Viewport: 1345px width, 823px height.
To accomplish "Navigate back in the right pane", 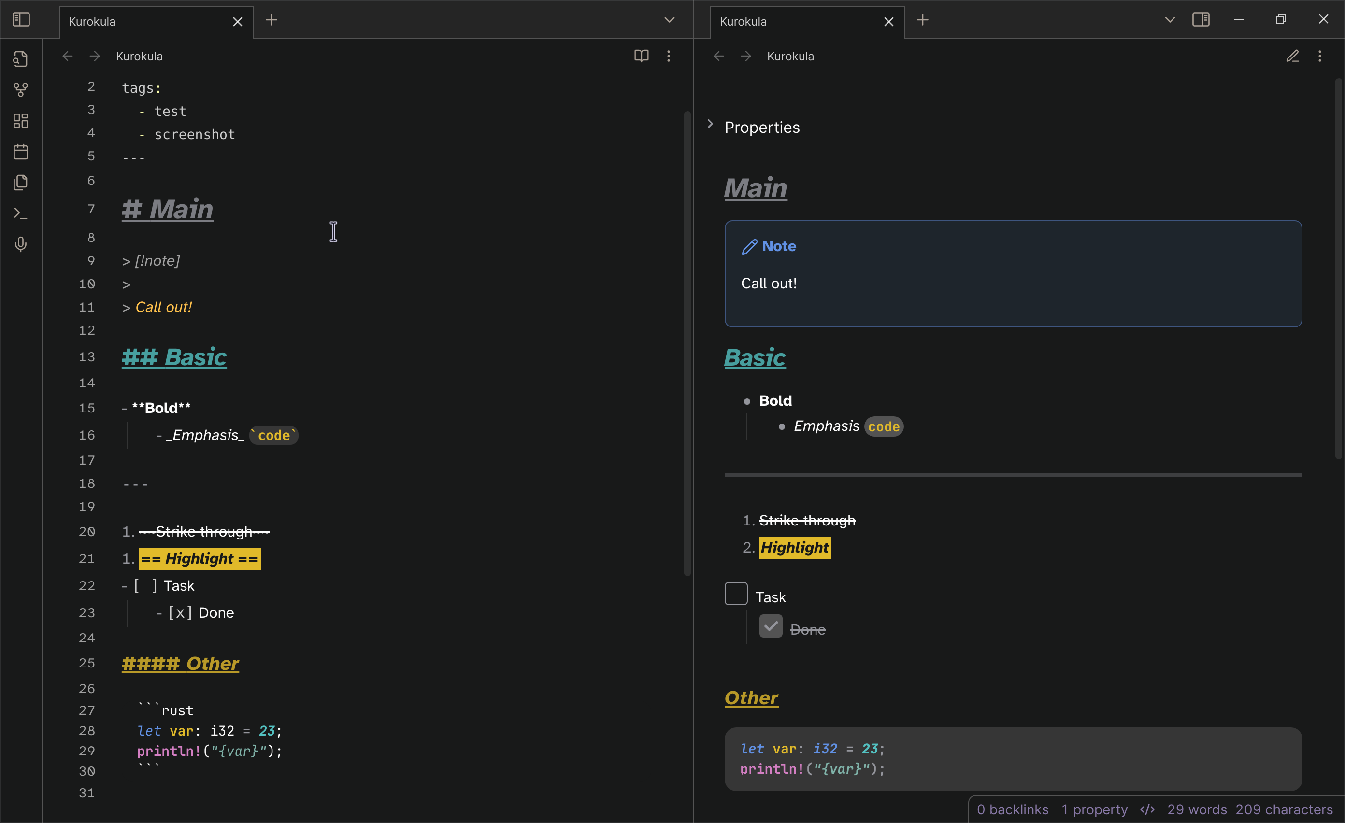I will tap(719, 56).
